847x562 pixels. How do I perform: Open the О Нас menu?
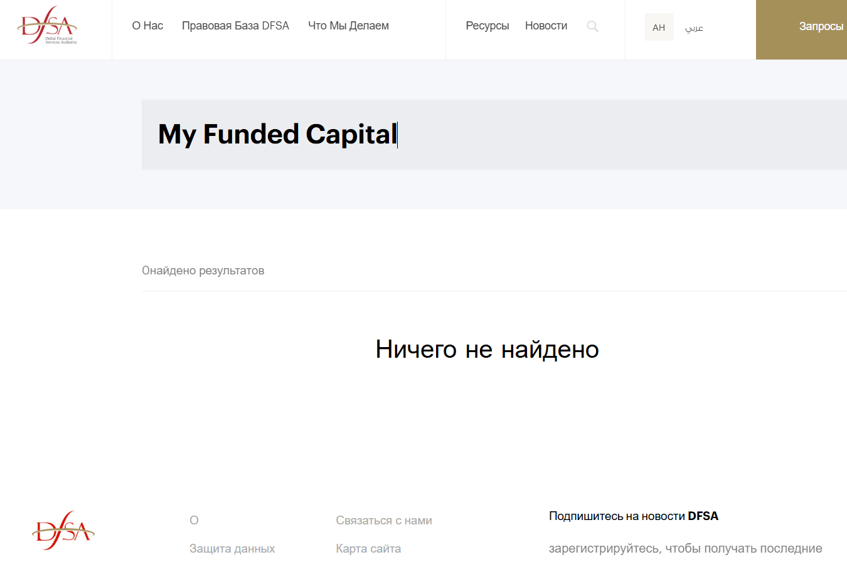pos(147,26)
